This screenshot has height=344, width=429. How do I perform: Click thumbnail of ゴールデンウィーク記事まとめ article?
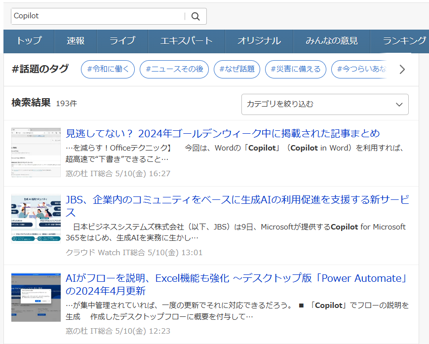pos(36,153)
